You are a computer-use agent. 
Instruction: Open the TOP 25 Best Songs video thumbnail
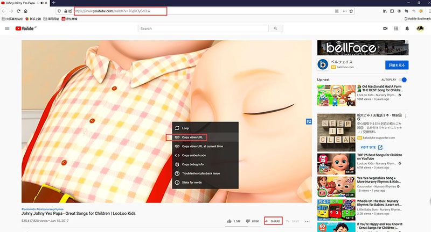[336, 164]
